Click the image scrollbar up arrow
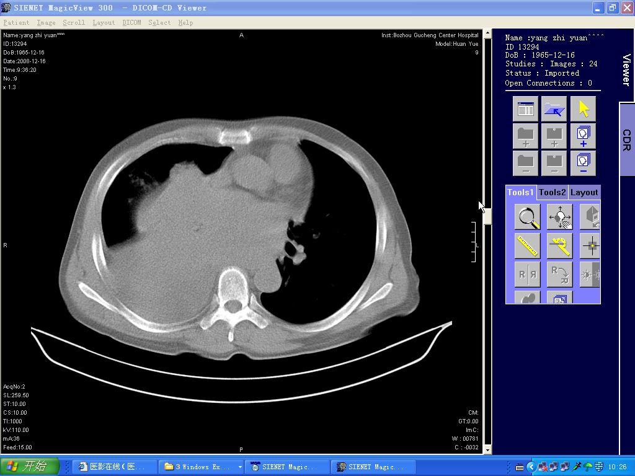The width and height of the screenshot is (635, 476). coord(487,33)
